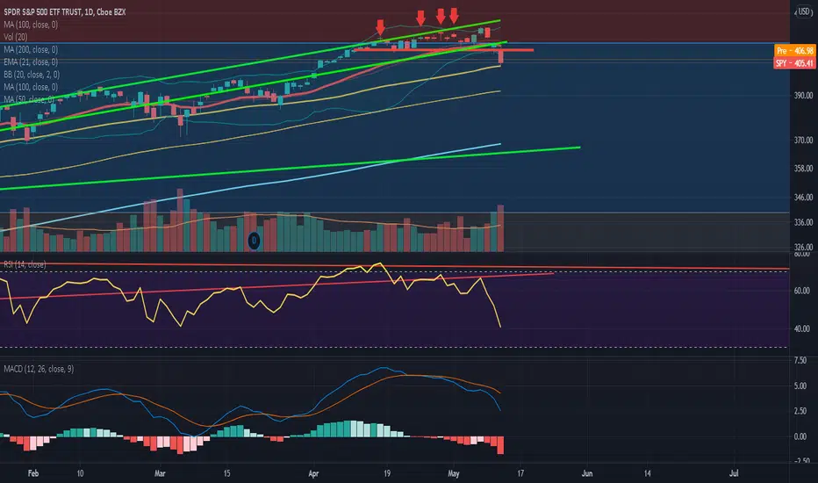The image size is (818, 483).
Task: Click the MACD 0.00 scale value
Action: 800,436
